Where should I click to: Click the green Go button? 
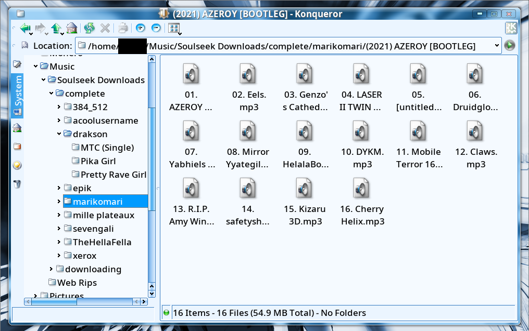click(x=509, y=45)
